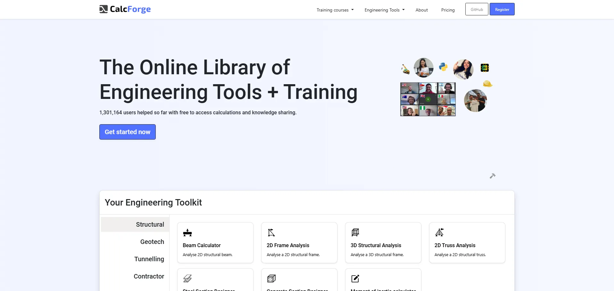Image resolution: width=614 pixels, height=291 pixels.
Task: Click the Moment of inertia edit icon
Action: tap(355, 279)
